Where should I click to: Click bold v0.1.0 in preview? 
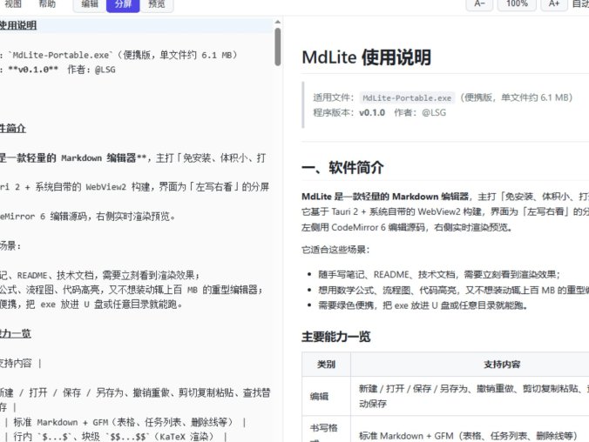click(372, 112)
